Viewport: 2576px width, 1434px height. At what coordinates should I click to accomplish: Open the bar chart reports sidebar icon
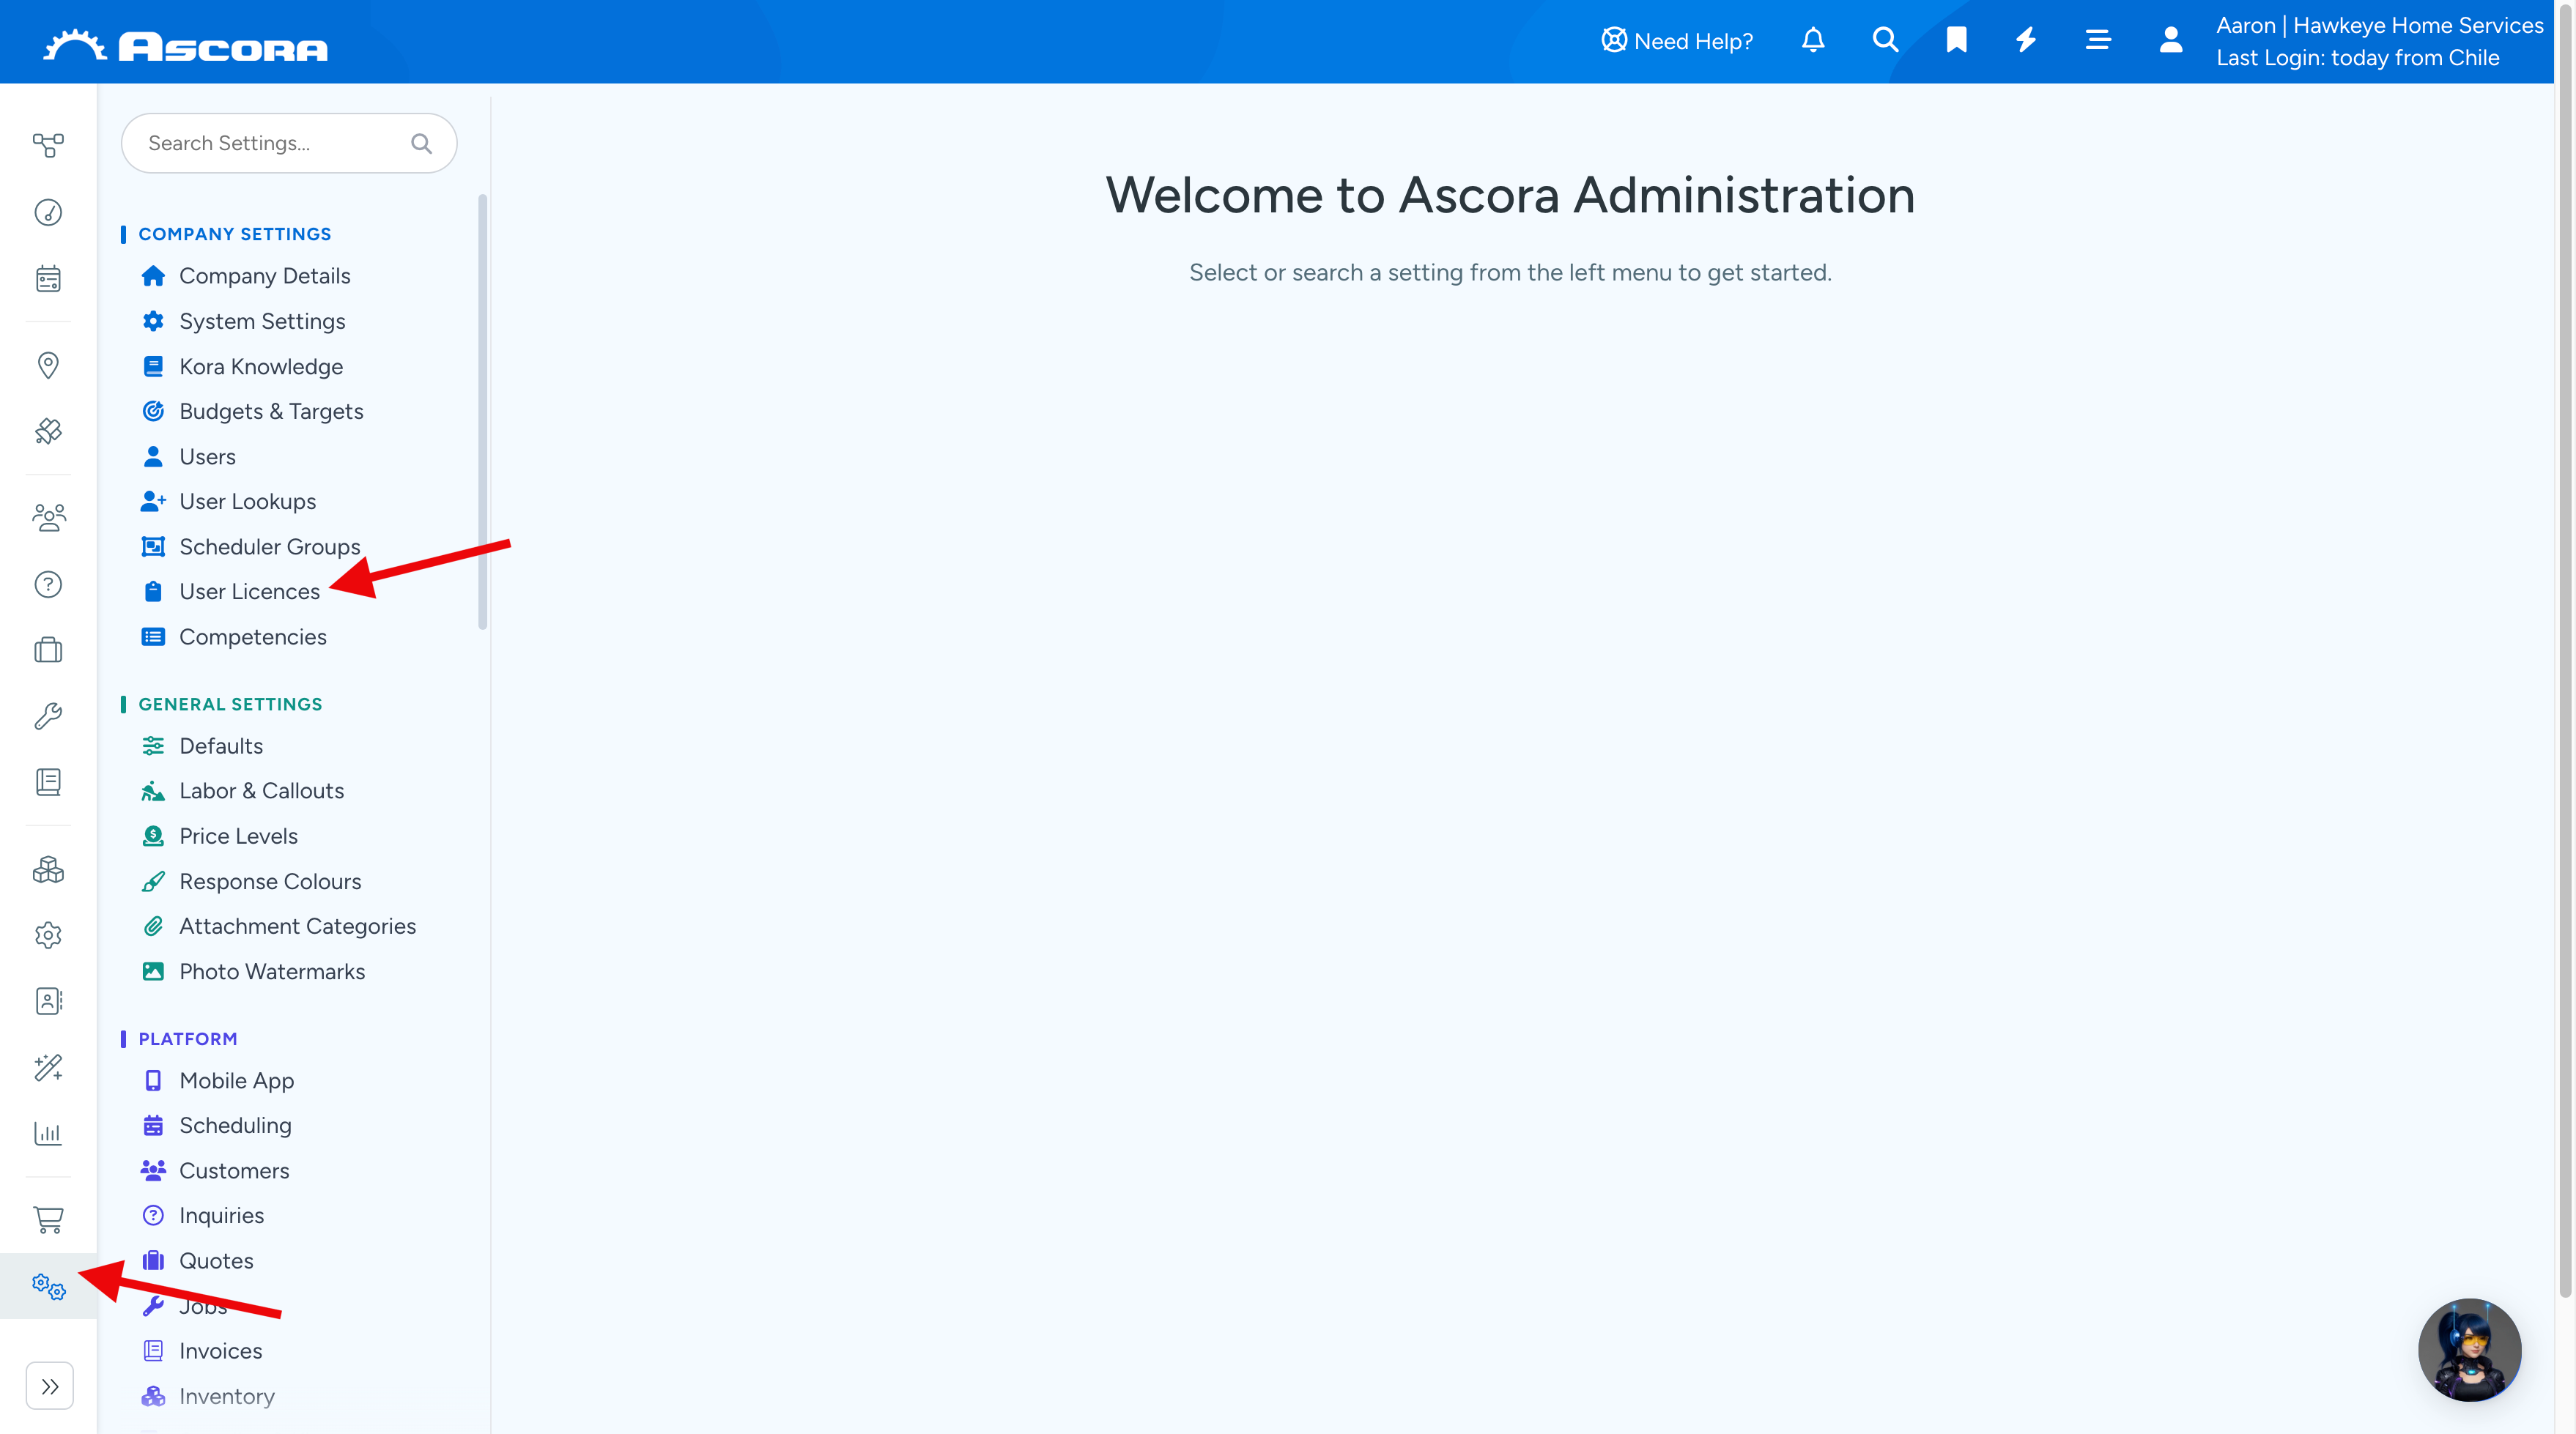coord(48,1133)
